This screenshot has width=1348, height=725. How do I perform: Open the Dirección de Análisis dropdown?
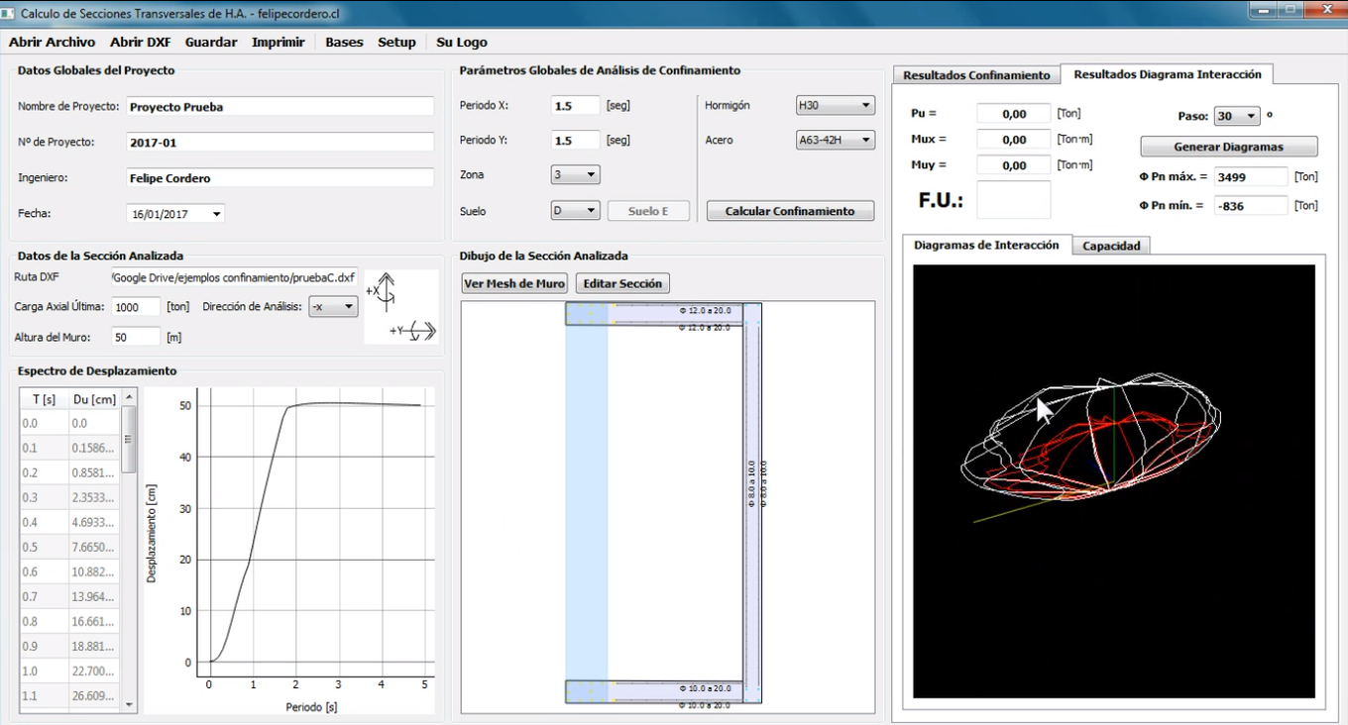tap(332, 307)
